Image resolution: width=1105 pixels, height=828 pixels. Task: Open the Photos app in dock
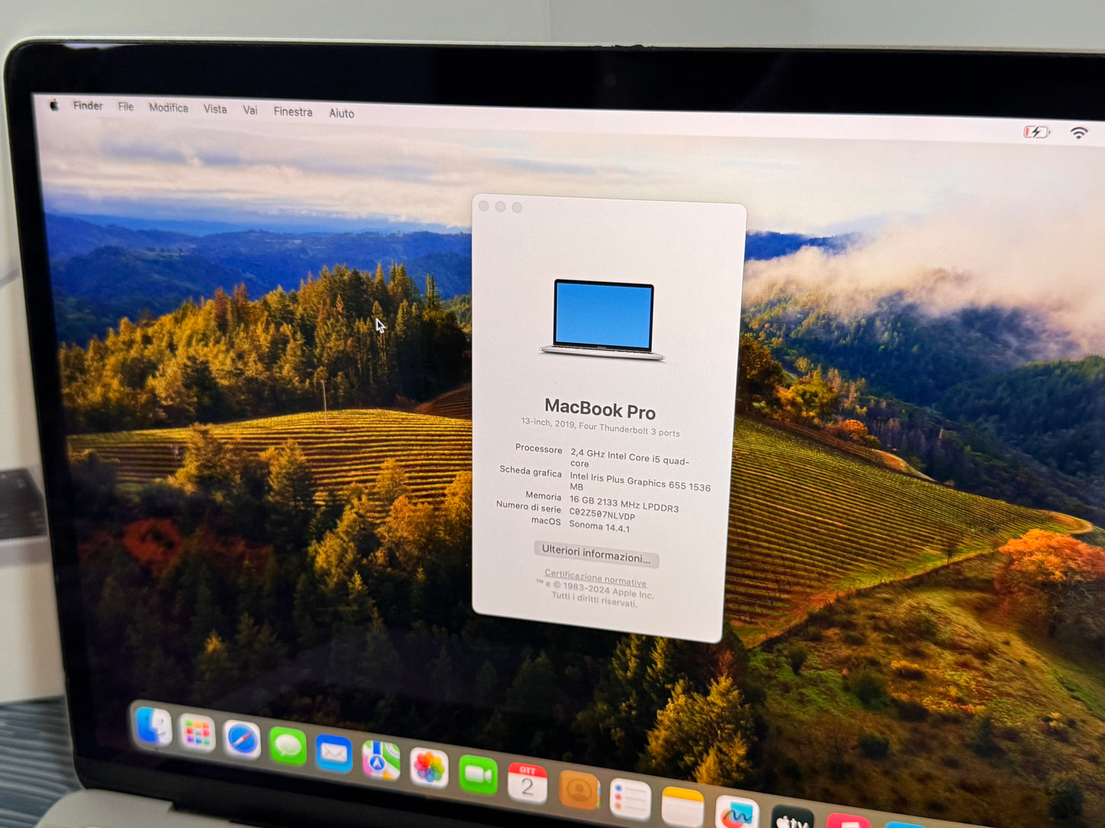click(429, 767)
